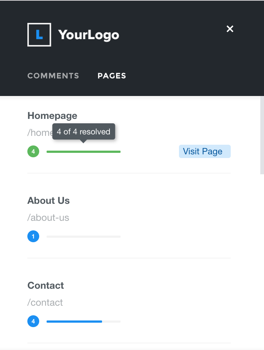Click the Visit Page button

[x=205, y=151]
